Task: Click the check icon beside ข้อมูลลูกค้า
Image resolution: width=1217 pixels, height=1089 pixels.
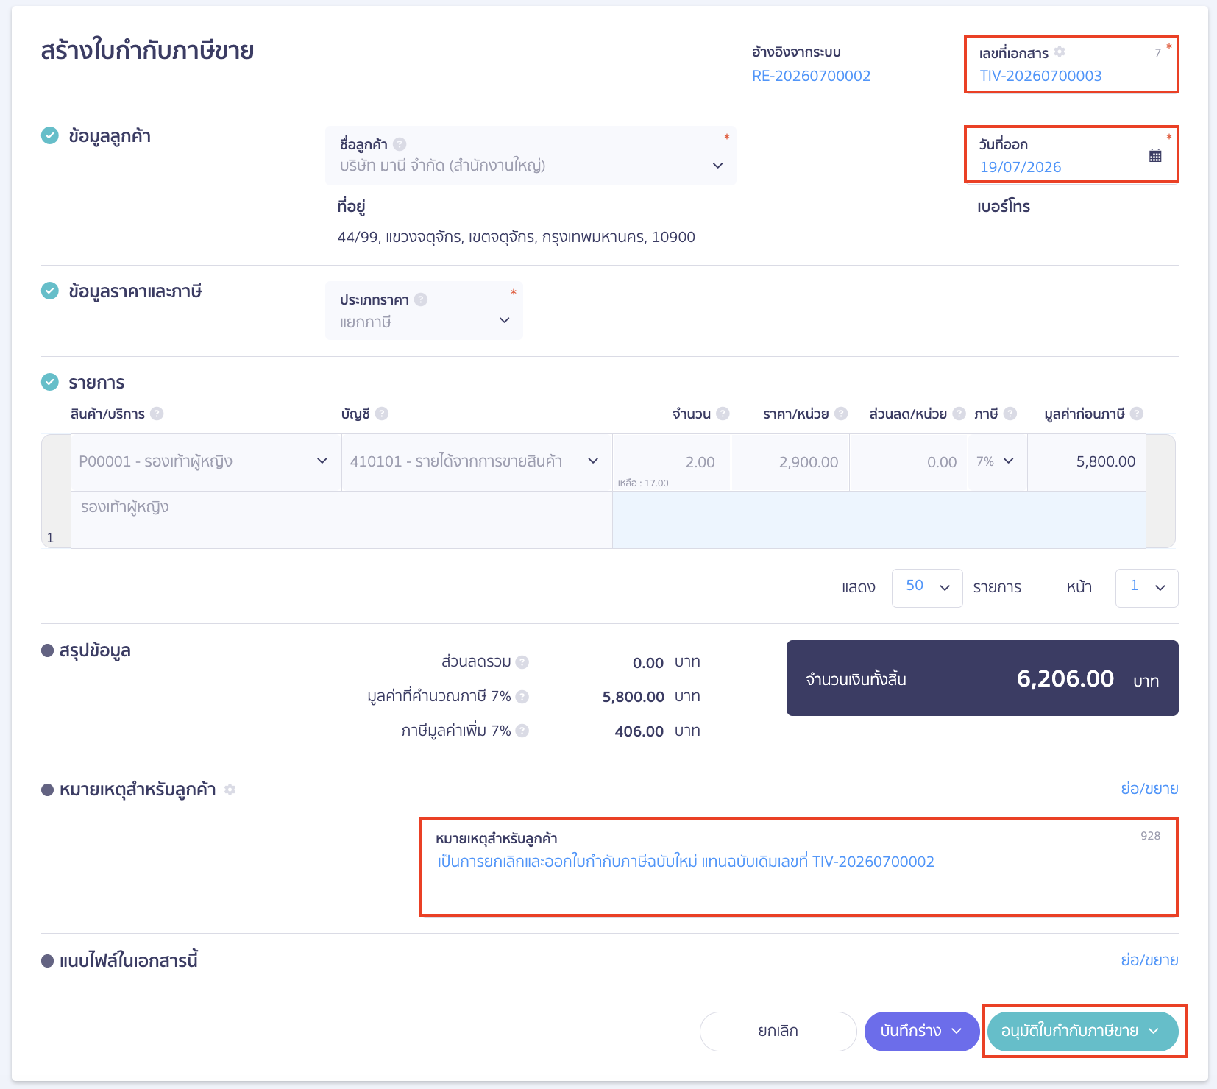Action: coord(49,135)
